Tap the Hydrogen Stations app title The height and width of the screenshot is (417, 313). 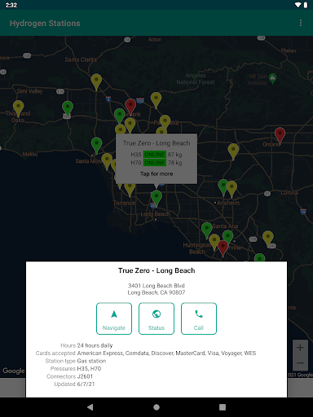pyautogui.click(x=45, y=24)
